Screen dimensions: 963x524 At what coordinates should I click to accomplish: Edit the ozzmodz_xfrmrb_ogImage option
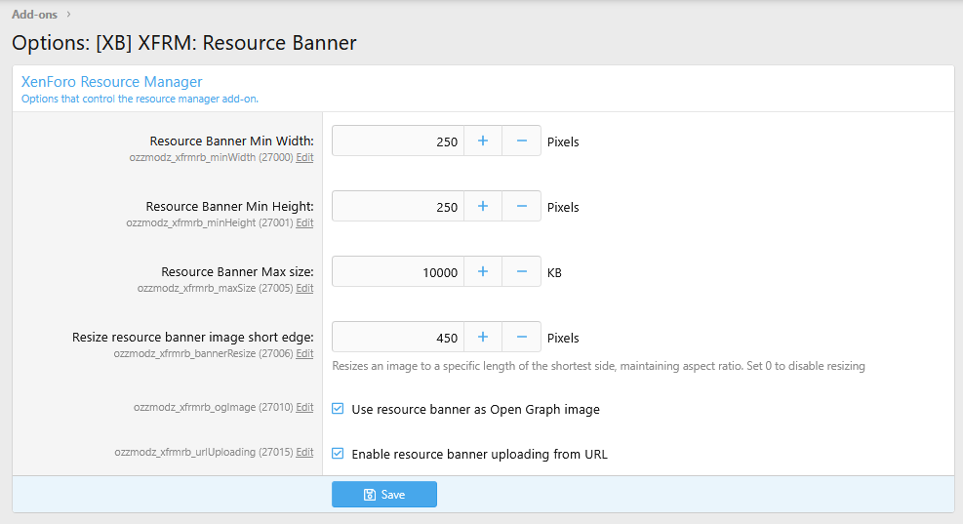coord(304,407)
